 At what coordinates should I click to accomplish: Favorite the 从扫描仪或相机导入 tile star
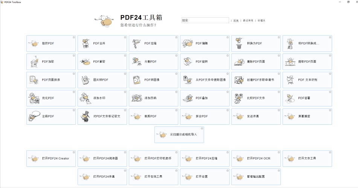click(202, 128)
